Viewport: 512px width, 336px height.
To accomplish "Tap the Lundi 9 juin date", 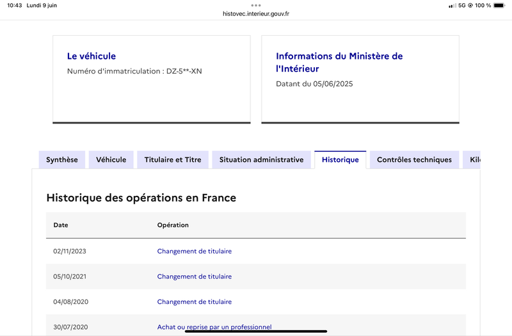I will [x=42, y=5].
